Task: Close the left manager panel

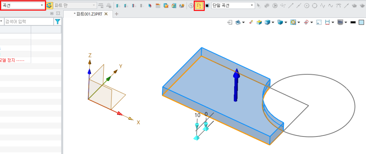Action: coord(58,14)
